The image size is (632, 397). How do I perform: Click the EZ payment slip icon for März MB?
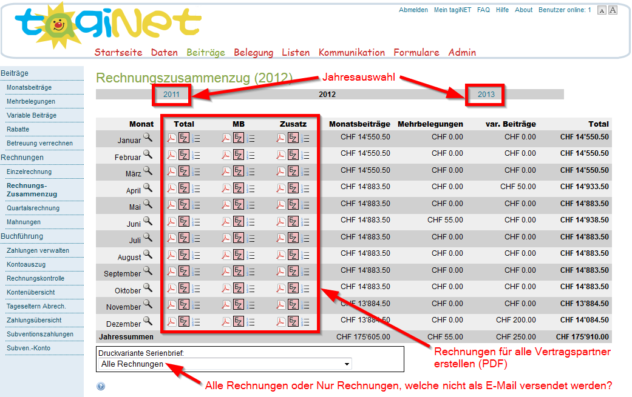click(x=238, y=172)
